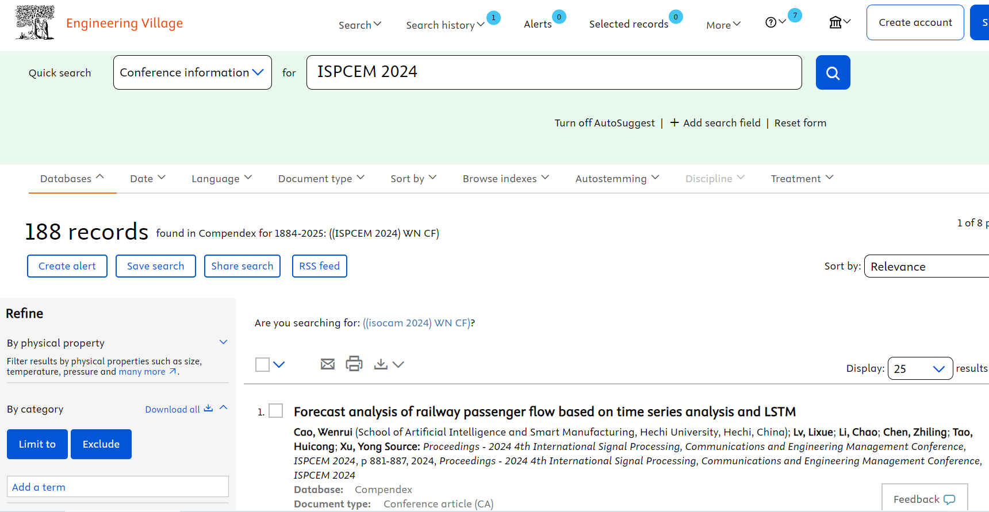Expand the By physical property section
This screenshot has width=989, height=512.
pyautogui.click(x=223, y=342)
